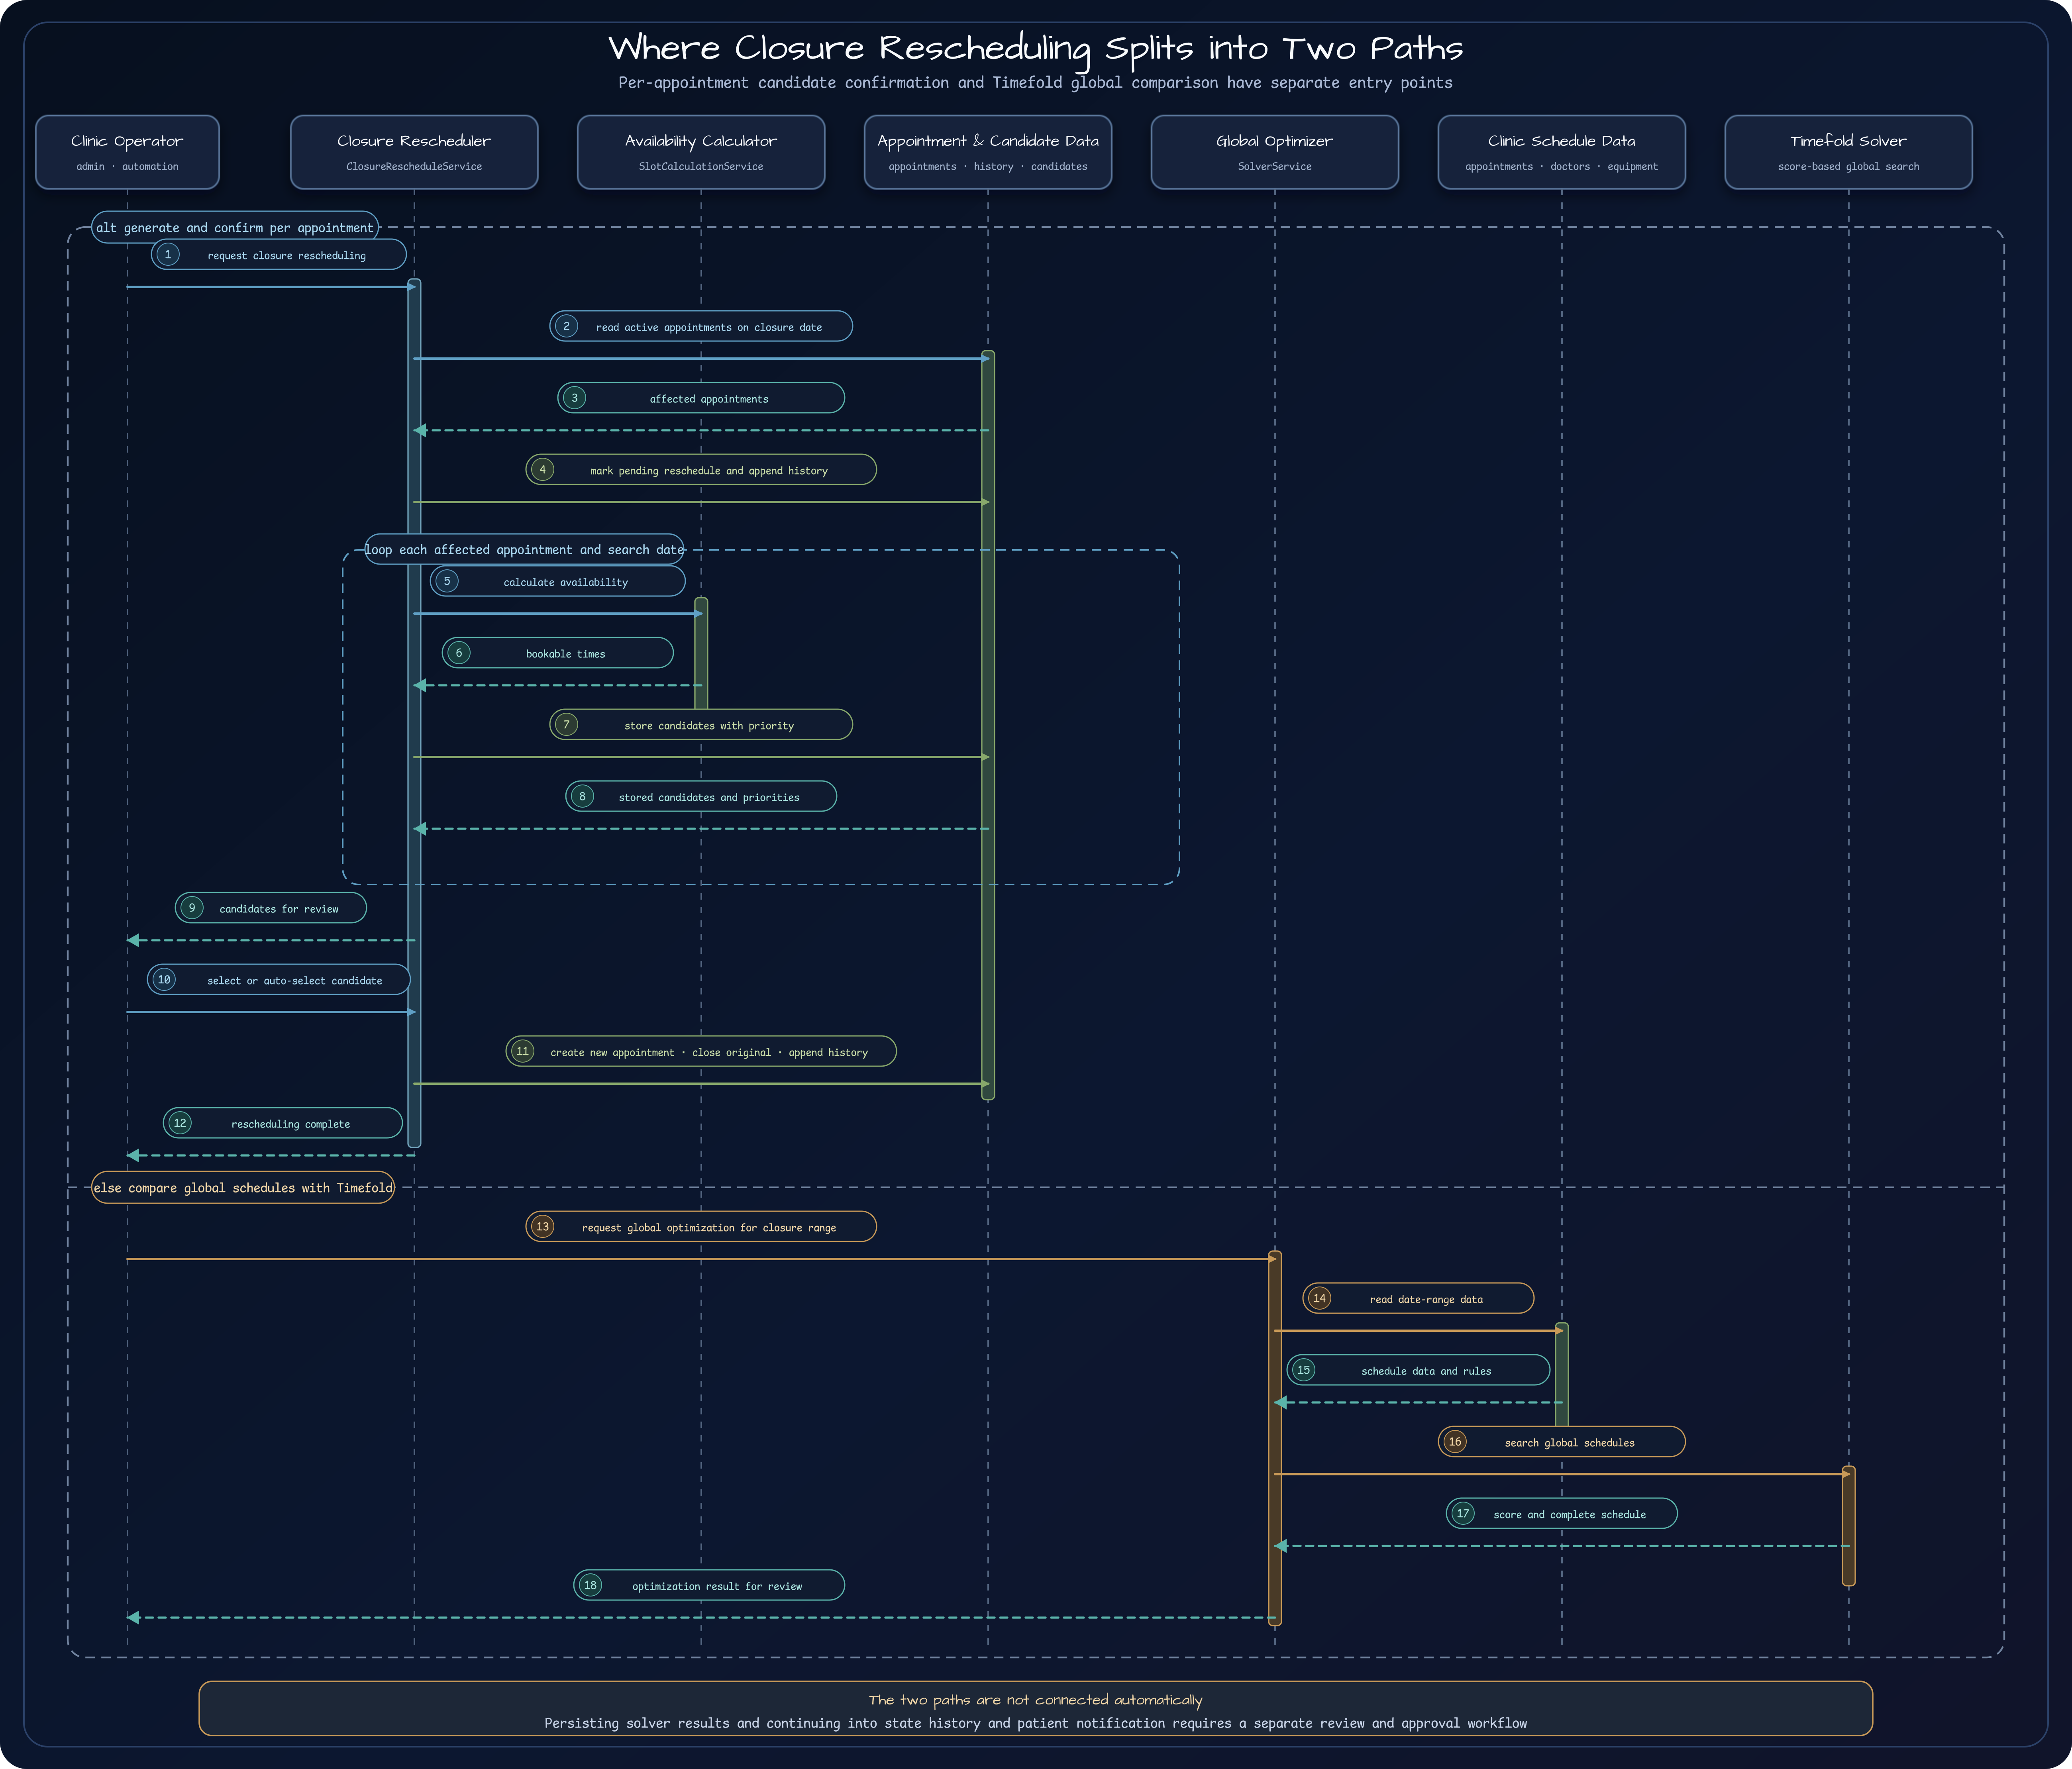The image size is (2072, 1769).
Task: Click the 'two paths are not connected' note
Action: [x=1036, y=1708]
